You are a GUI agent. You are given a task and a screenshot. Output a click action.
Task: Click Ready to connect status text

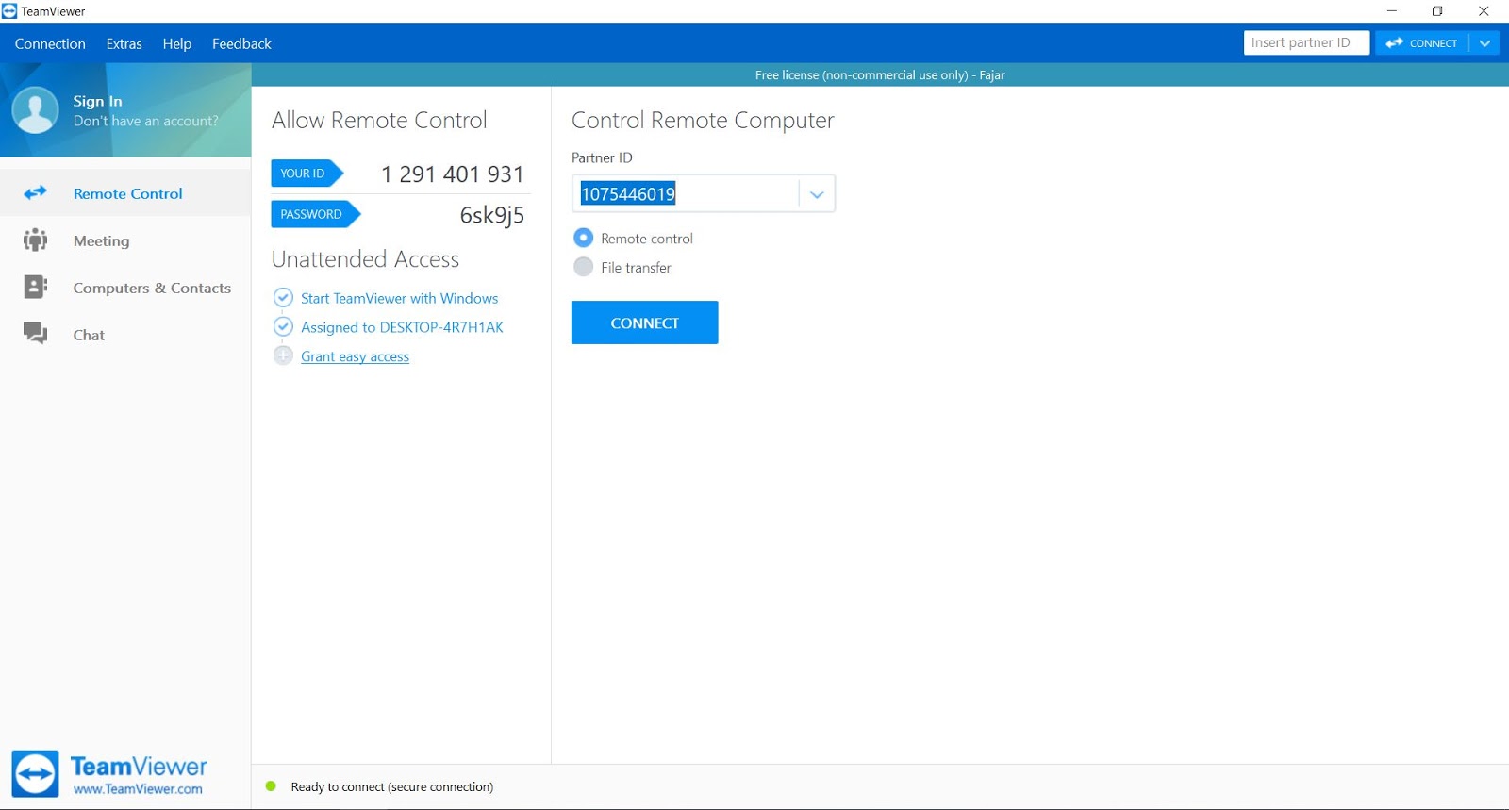[392, 786]
